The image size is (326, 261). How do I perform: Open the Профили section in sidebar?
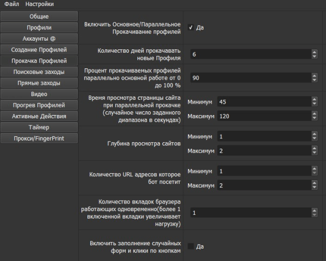click(x=39, y=28)
